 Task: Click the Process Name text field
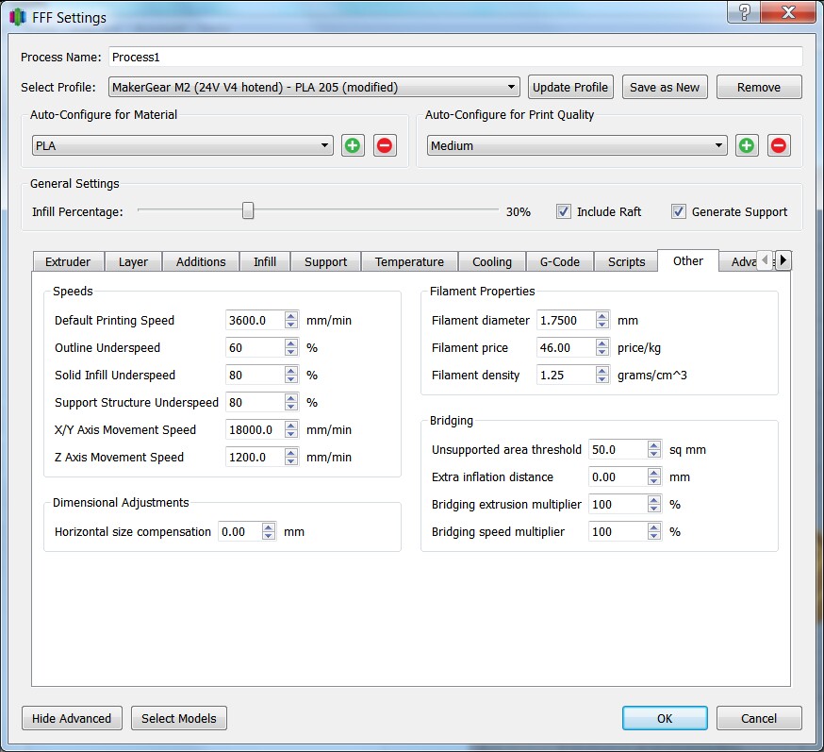coord(455,58)
